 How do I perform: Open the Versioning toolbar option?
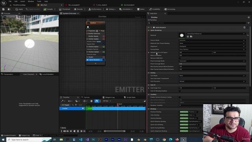click(x=170, y=9)
